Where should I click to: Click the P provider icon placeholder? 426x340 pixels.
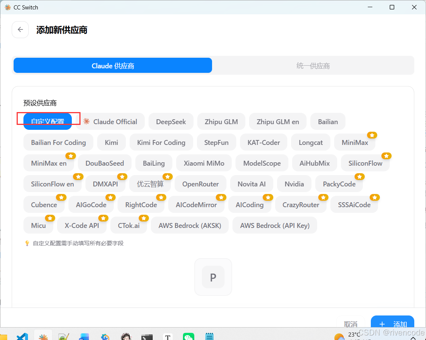[213, 277]
